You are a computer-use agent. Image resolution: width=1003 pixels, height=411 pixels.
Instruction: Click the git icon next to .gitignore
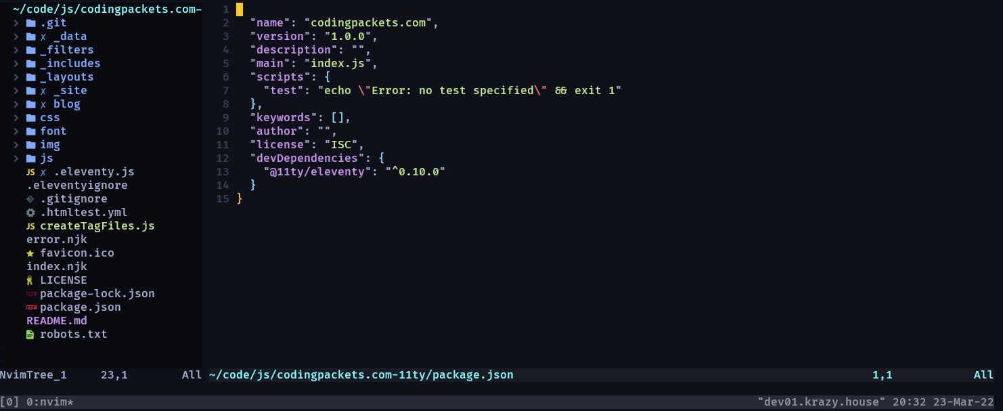[30, 199]
